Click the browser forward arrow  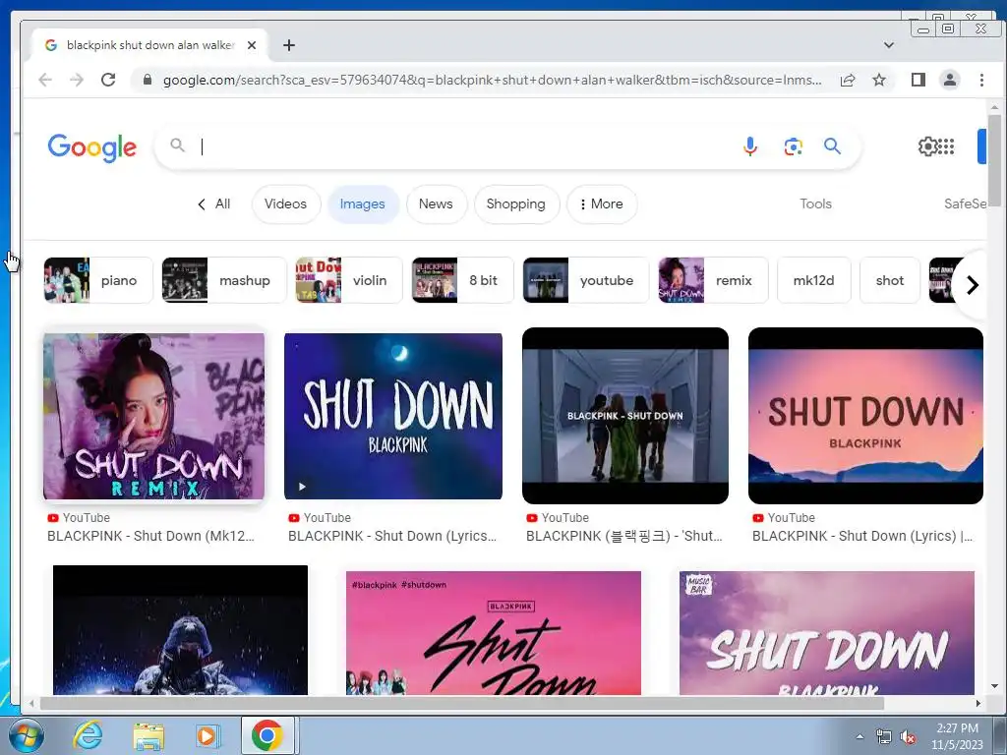(x=77, y=80)
